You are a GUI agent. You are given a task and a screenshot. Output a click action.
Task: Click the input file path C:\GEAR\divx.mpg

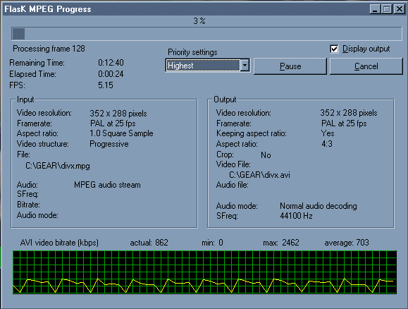point(58,166)
